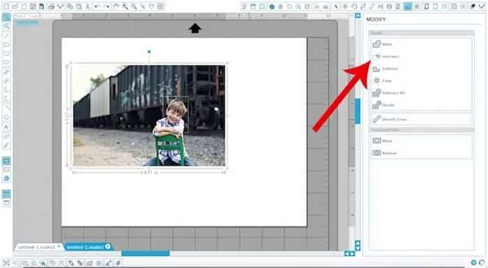Viewport: 488px width, 268px height.
Task: Click the Cut scissors icon
Action: pos(88,6)
